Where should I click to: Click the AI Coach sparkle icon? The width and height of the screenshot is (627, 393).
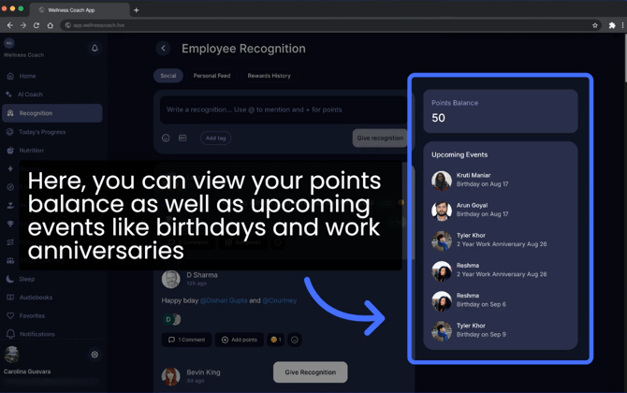pos(8,94)
